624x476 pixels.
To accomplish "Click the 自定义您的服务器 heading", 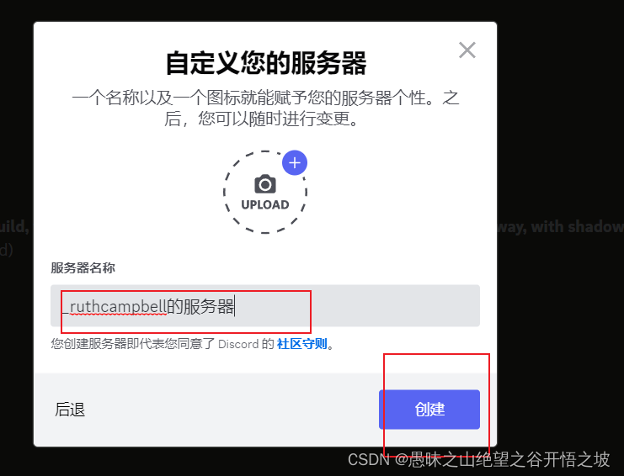I will point(265,63).
